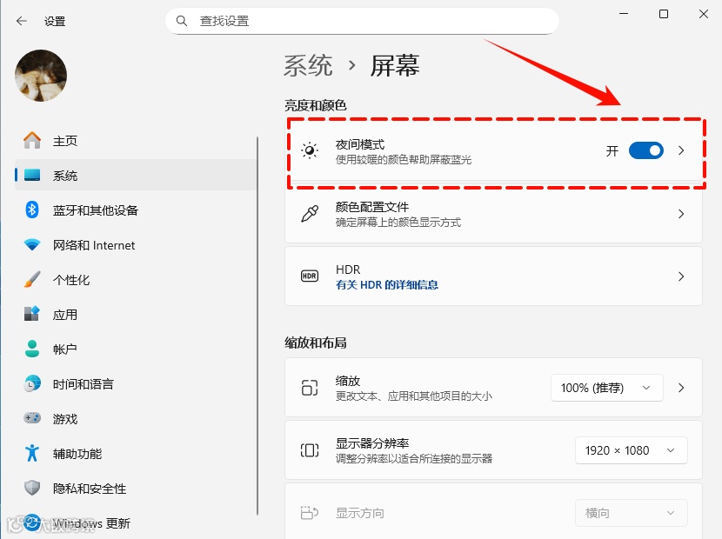This screenshot has height=539, width=722.
Task: Click the HDR badge icon
Action: pyautogui.click(x=310, y=276)
